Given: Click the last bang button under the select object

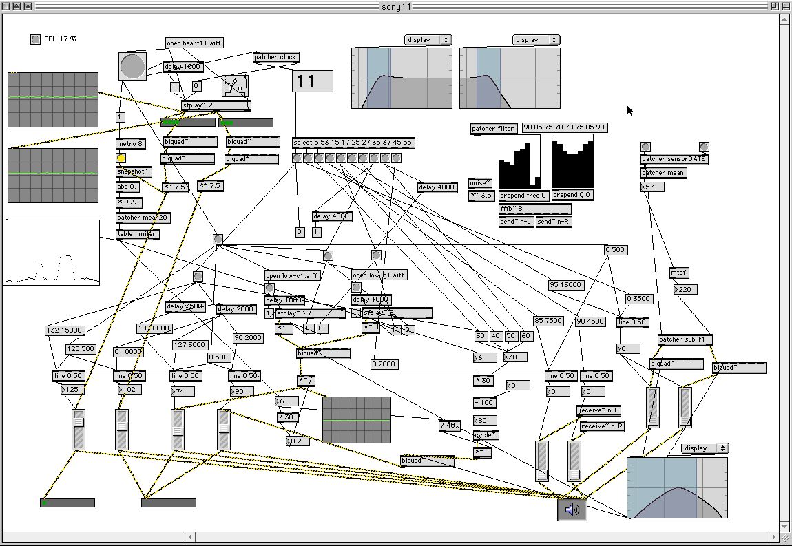Looking at the screenshot, I should (397, 158).
